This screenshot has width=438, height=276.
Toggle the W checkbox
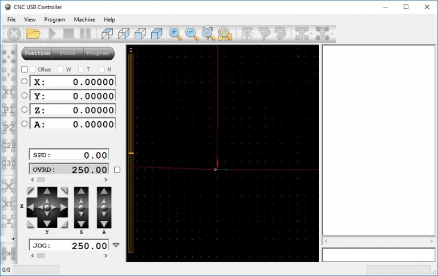pos(60,69)
